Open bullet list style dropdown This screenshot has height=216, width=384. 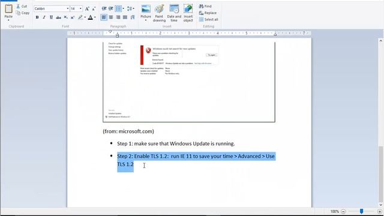click(123, 8)
